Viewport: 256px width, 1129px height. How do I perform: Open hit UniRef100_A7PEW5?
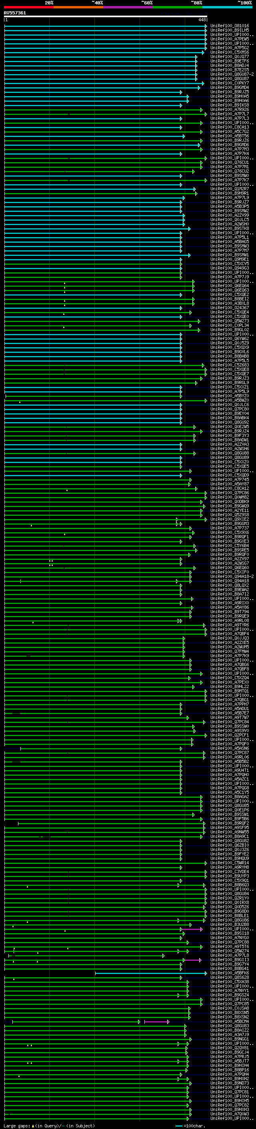(230, 39)
